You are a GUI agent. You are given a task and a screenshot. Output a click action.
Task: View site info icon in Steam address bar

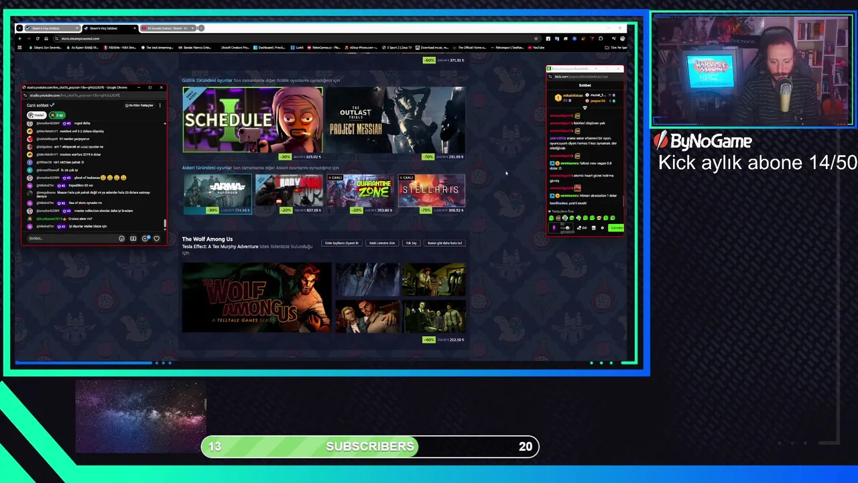point(56,38)
